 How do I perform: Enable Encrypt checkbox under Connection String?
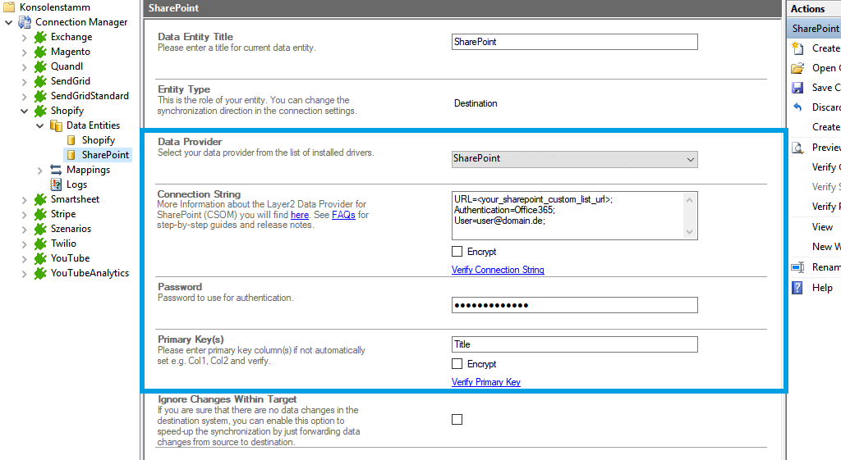point(457,252)
